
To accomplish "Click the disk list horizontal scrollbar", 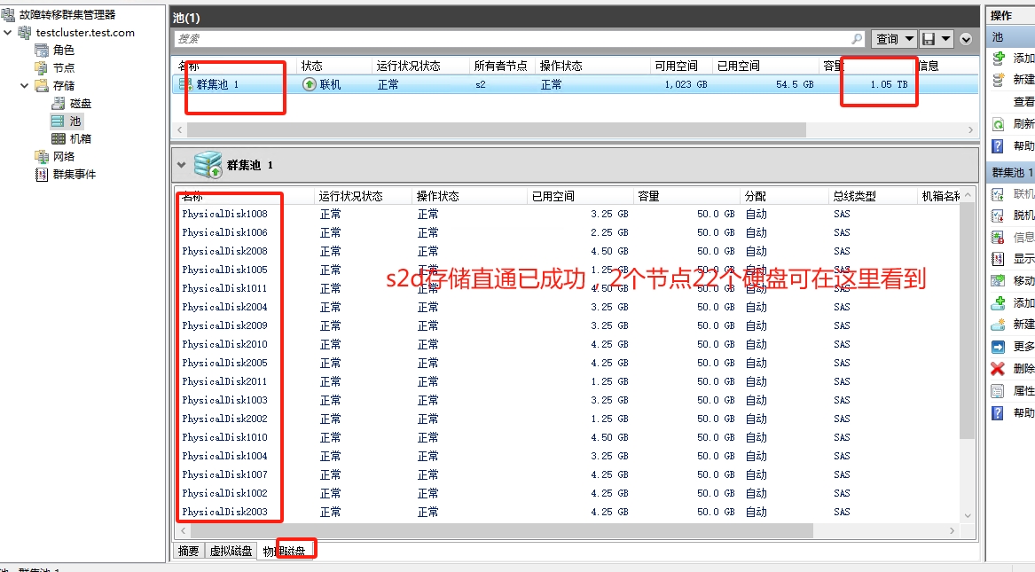I will coord(502,530).
